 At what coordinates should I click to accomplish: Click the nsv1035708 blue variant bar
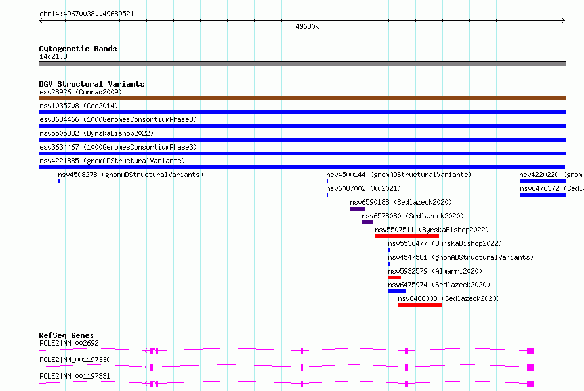click(x=302, y=112)
